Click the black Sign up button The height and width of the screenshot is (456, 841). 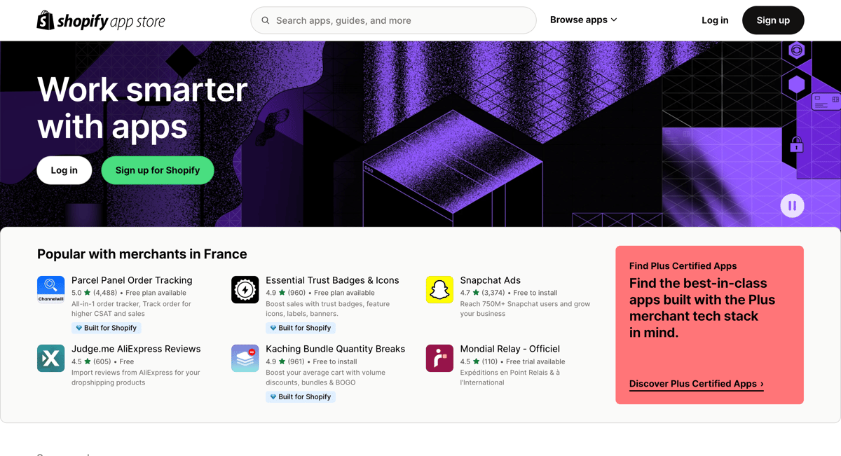click(x=773, y=20)
